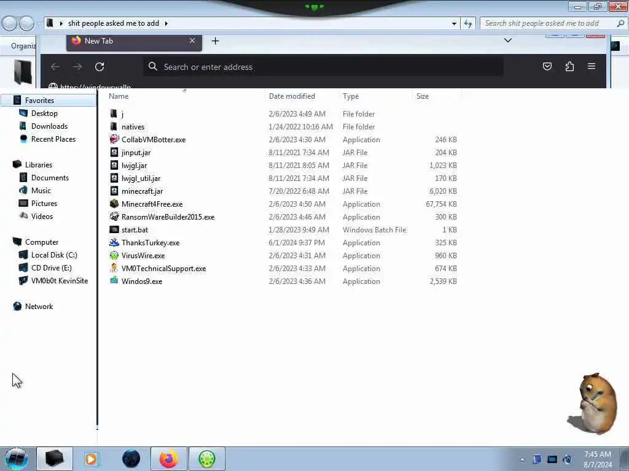Select Libraries in the navigation pane
The width and height of the screenshot is (629, 471).
click(39, 164)
